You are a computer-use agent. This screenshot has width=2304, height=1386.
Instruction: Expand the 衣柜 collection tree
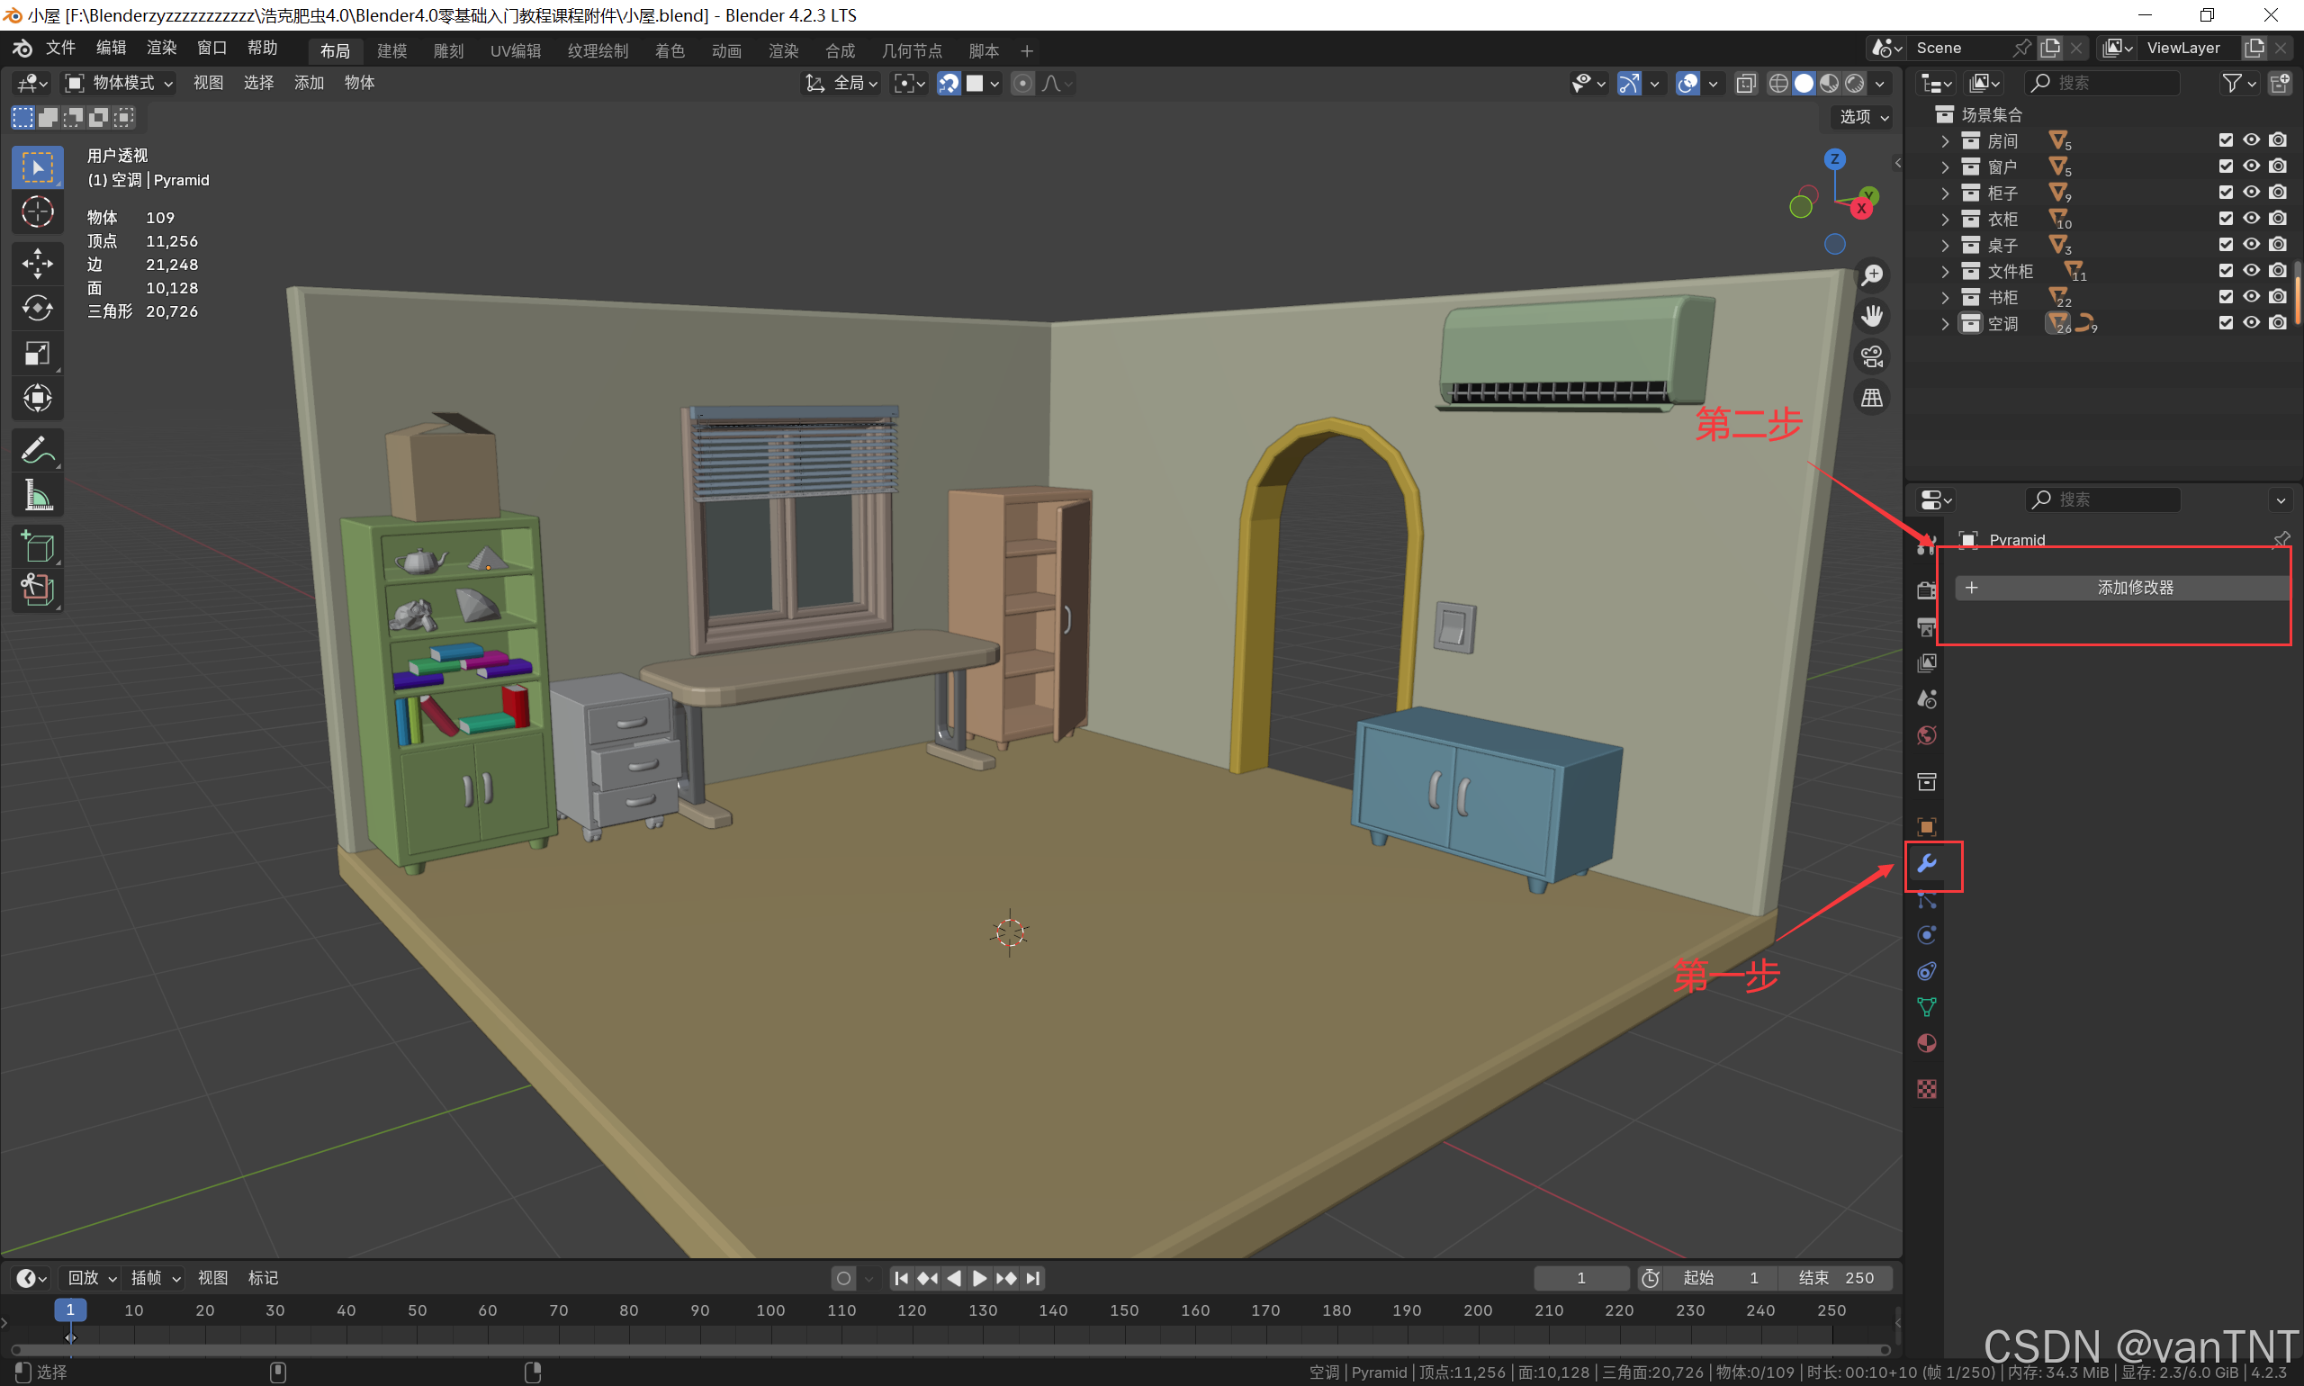click(1946, 219)
